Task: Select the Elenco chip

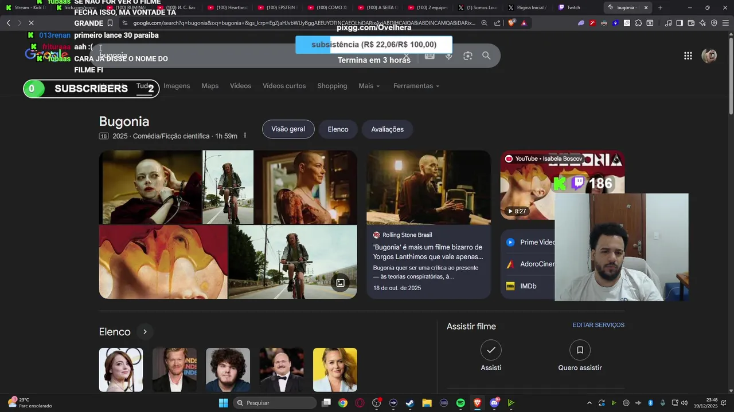Action: pyautogui.click(x=338, y=129)
